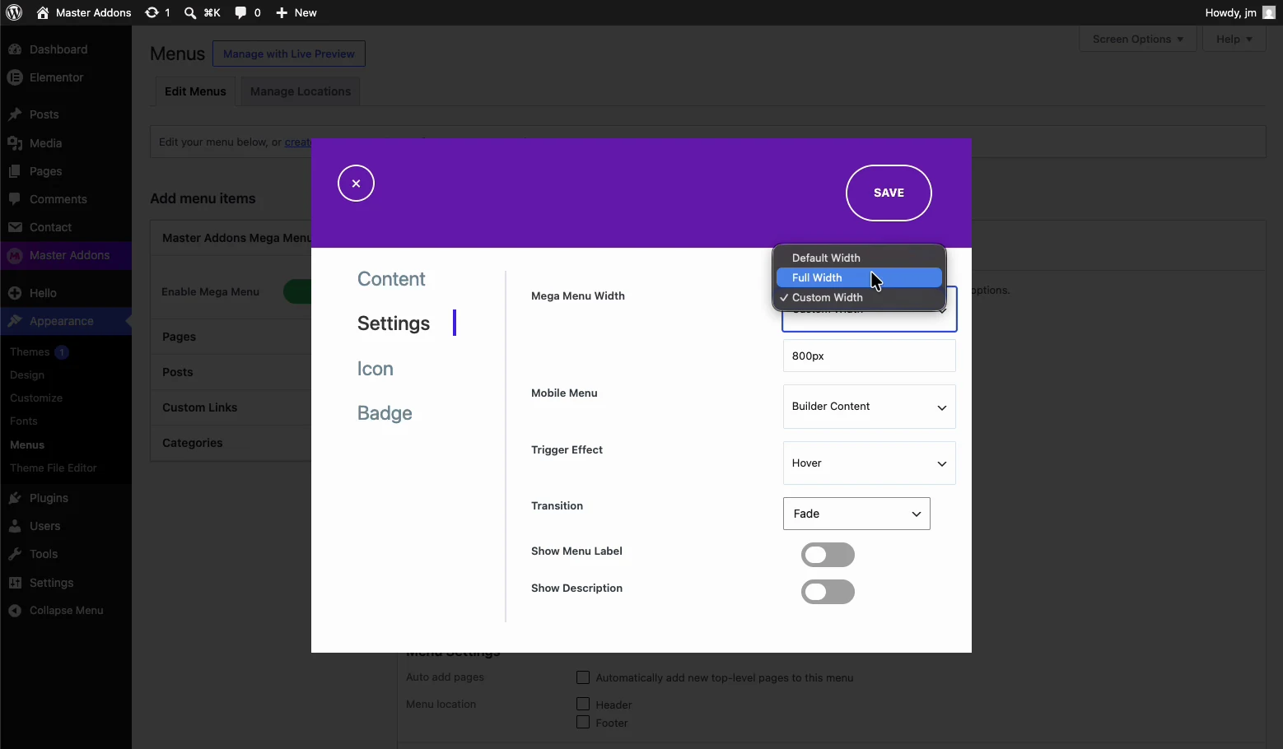The height and width of the screenshot is (749, 1283).
Task: Open the Edit Menus tab
Action: (195, 91)
